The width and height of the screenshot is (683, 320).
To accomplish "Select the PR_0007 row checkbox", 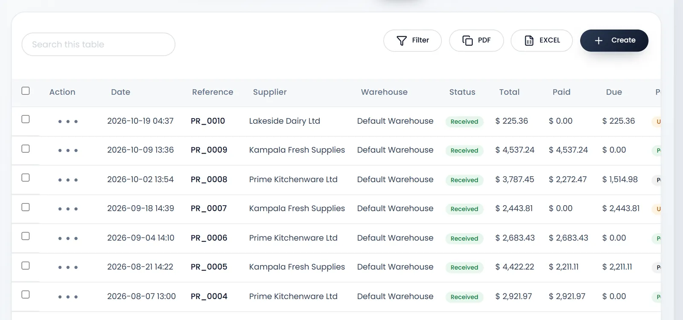I will coord(26,207).
